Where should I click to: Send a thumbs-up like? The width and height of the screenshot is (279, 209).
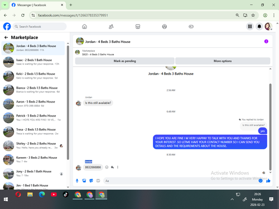click(x=268, y=181)
